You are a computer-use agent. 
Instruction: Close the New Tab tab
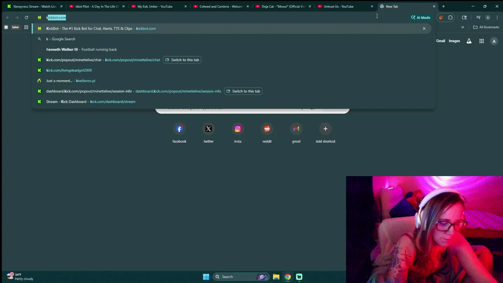(434, 6)
